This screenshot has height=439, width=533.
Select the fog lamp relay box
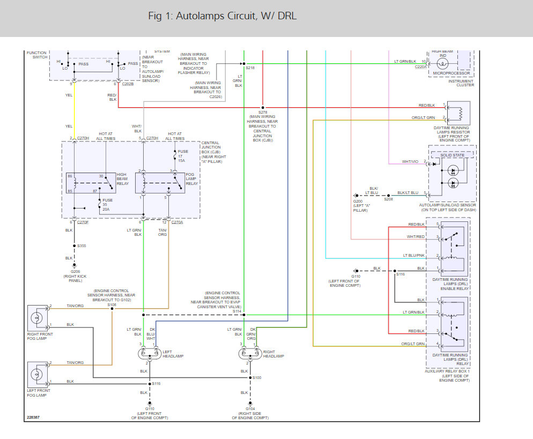click(160, 183)
